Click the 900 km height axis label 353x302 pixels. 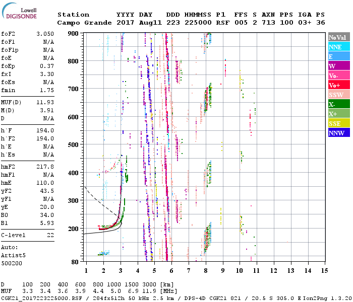point(74,33)
